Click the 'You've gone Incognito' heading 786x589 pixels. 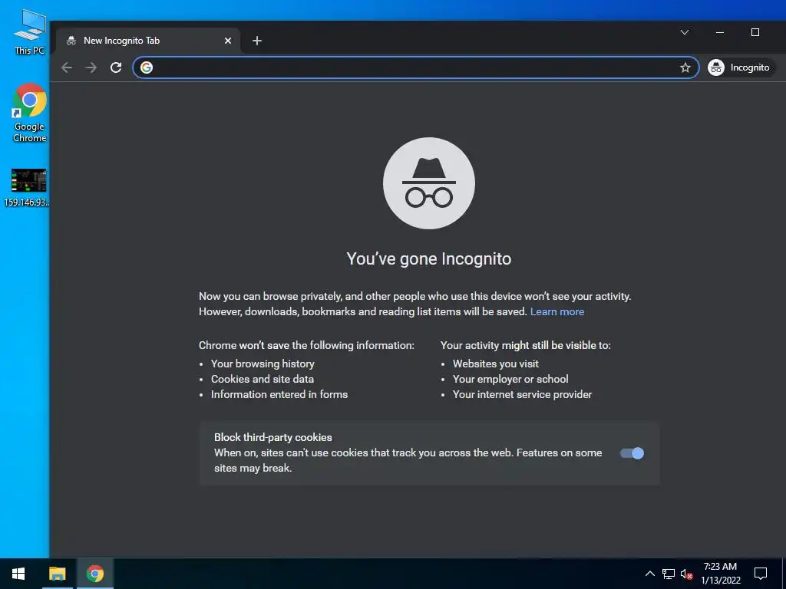[429, 259]
